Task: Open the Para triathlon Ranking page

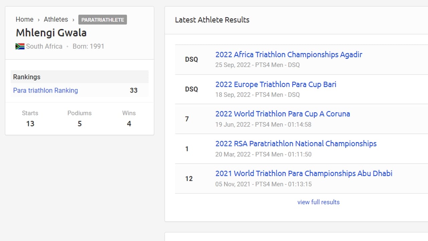Action: 45,90
